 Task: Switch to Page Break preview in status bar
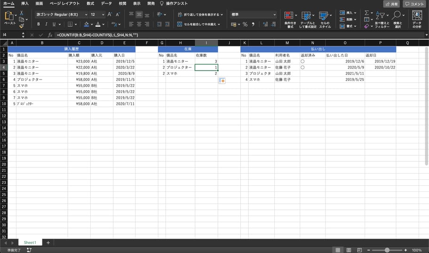click(x=359, y=250)
